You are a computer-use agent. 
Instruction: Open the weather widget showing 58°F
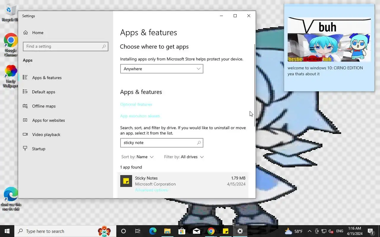tap(294, 231)
